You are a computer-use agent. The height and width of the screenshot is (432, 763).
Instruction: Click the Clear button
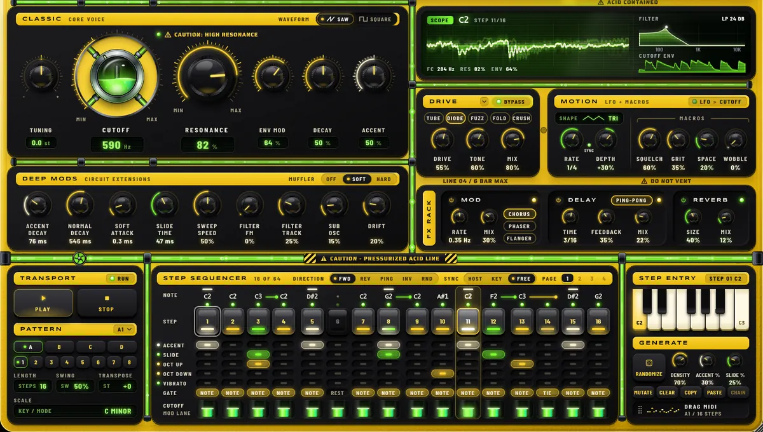click(667, 393)
